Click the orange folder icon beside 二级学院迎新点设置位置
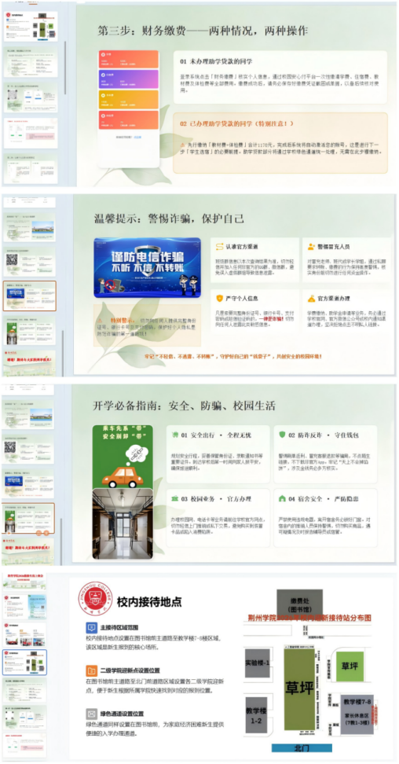Image resolution: width=399 pixels, height=764 pixels. [x=90, y=670]
